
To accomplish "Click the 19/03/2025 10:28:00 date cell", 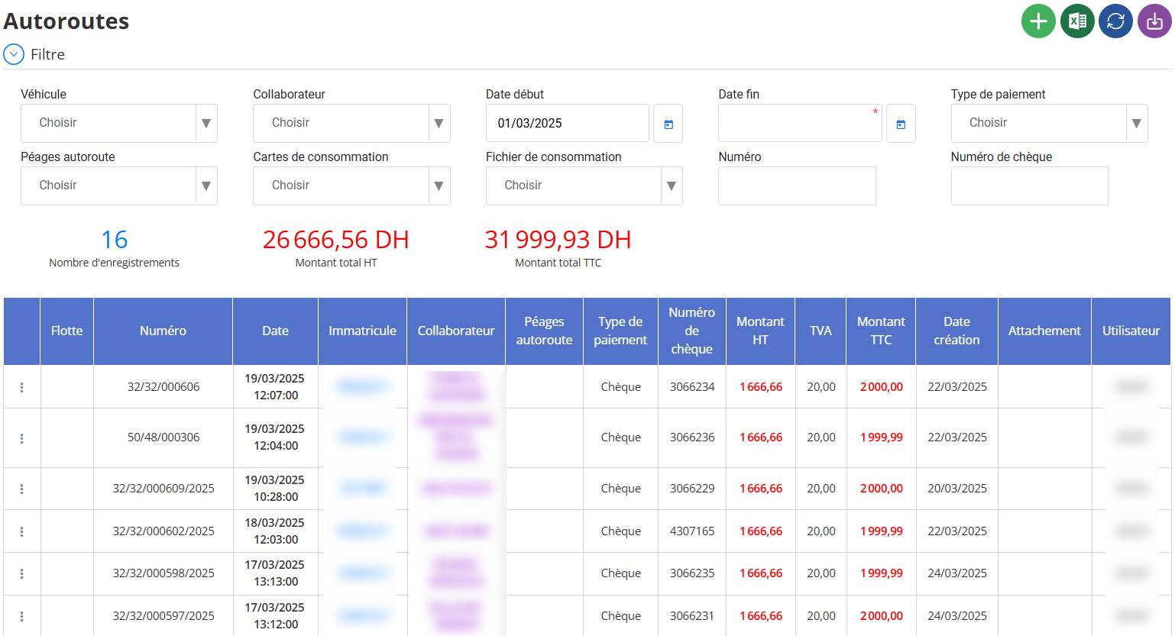I will (275, 489).
